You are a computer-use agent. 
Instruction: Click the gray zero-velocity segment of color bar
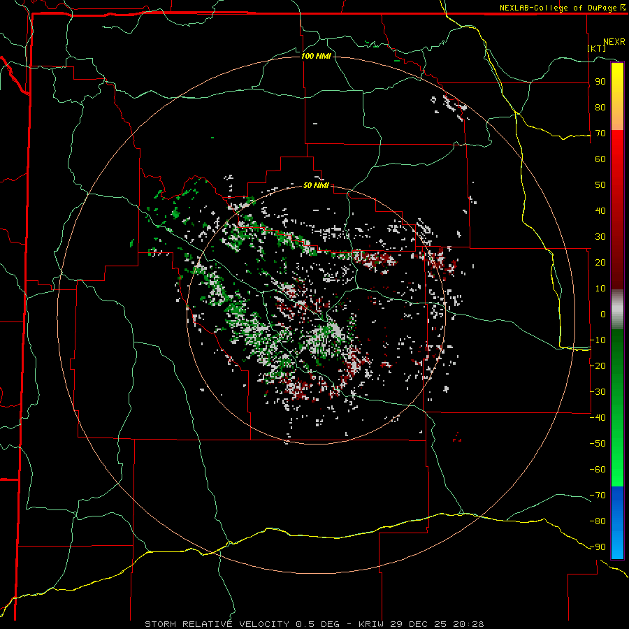[617, 310]
